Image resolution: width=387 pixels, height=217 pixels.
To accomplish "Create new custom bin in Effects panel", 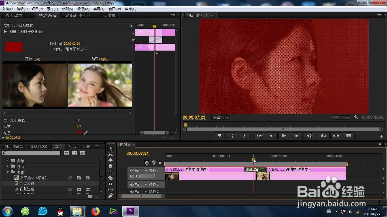I will [x=90, y=197].
